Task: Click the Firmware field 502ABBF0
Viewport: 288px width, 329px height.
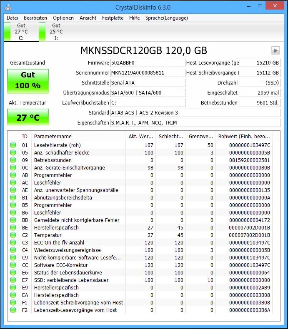Action: (x=148, y=63)
